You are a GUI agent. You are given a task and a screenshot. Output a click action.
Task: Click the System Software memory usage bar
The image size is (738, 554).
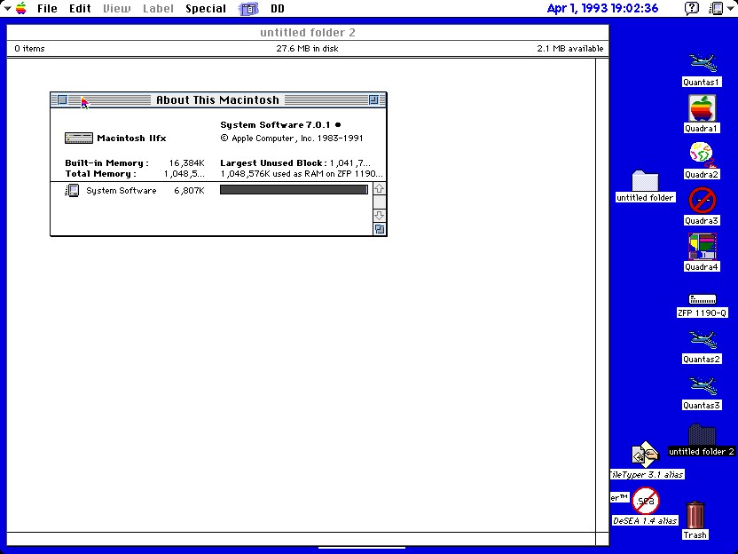(x=294, y=189)
